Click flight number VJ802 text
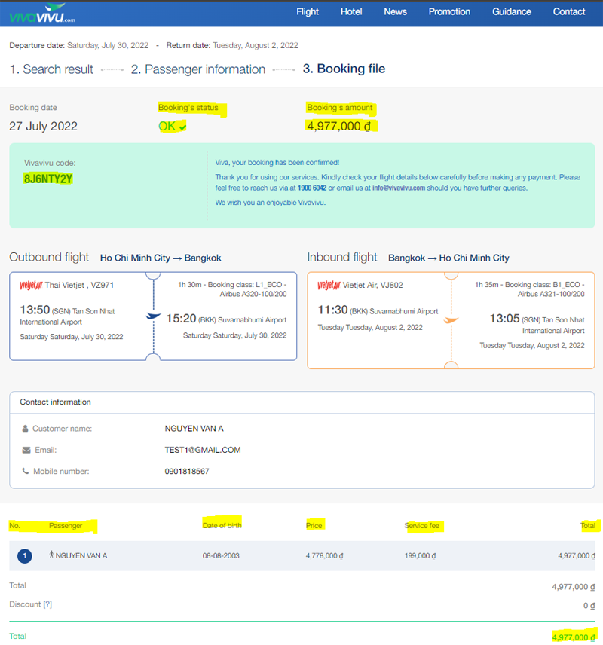The image size is (603, 645). [391, 285]
